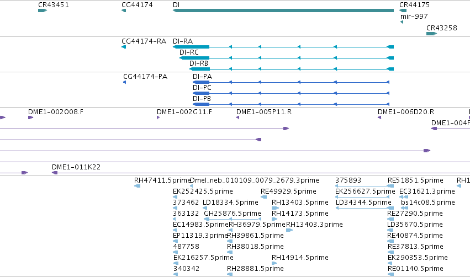Choose the Dl-PB protein label
This screenshot has height=277, width=470.
[202, 99]
